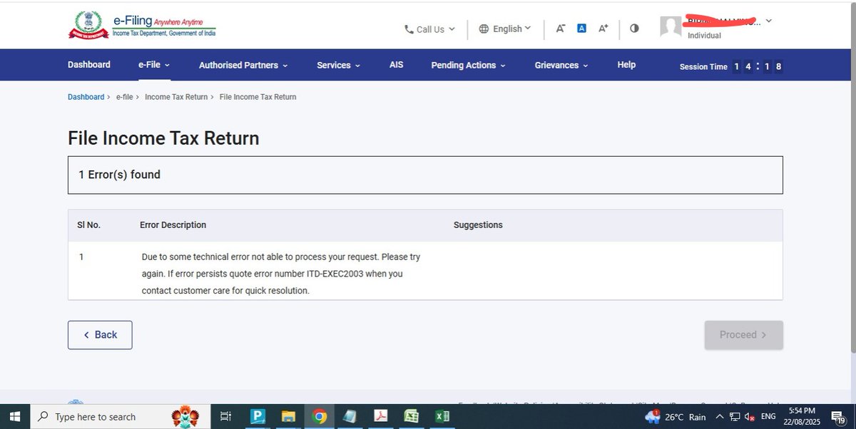856x429 pixels.
Task: Click the Suggestions column header
Action: pyautogui.click(x=478, y=225)
